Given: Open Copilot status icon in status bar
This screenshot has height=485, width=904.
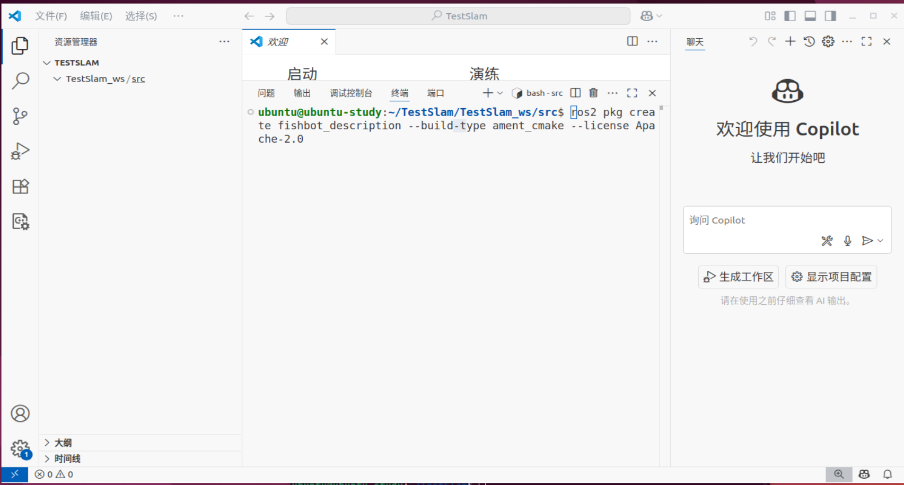Looking at the screenshot, I should click(x=864, y=474).
